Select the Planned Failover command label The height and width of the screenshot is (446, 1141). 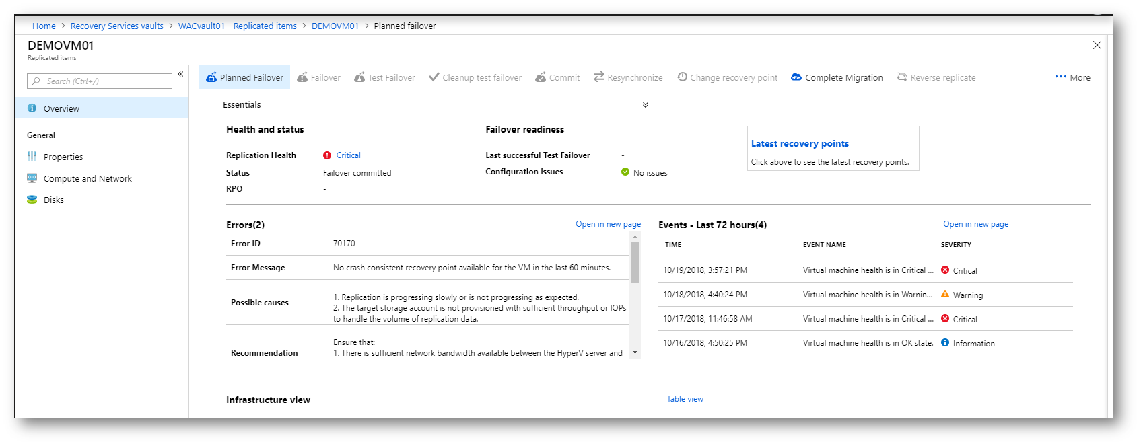click(x=252, y=77)
